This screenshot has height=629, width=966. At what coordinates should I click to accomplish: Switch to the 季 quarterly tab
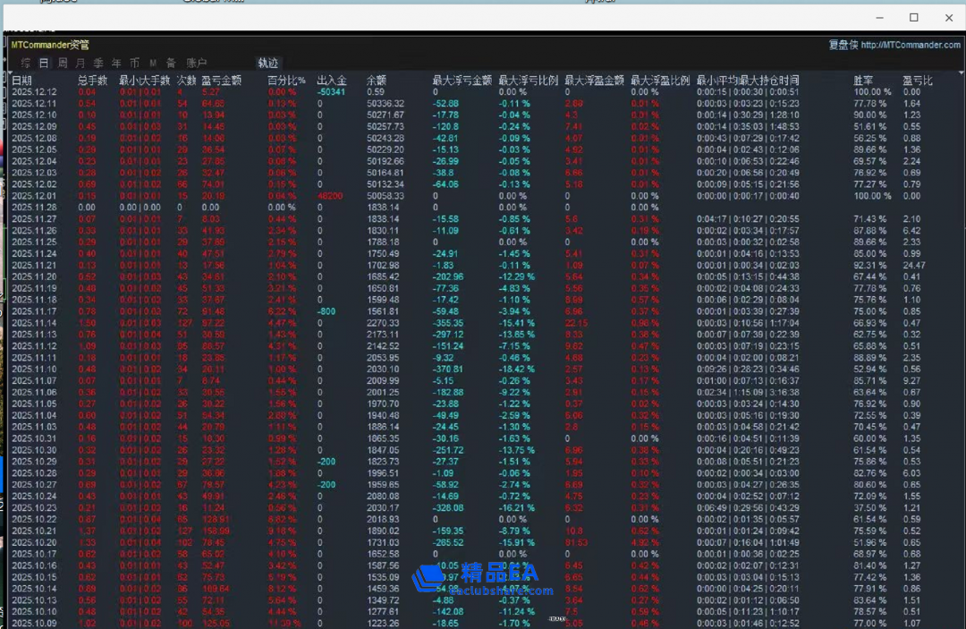point(98,63)
